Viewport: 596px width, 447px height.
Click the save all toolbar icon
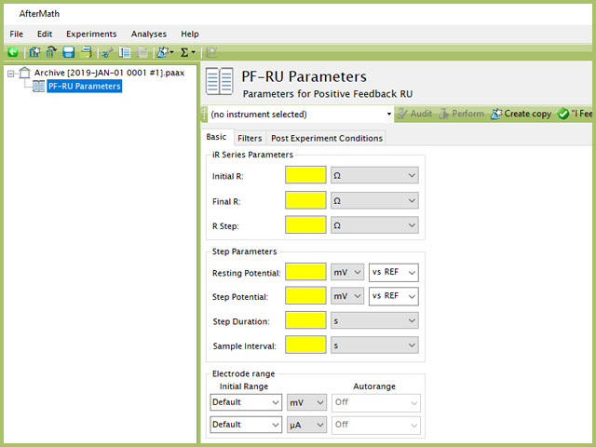[87, 52]
